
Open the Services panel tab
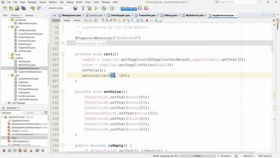click(x=29, y=15)
